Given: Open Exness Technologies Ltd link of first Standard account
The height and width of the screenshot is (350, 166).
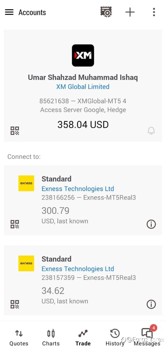Looking at the screenshot, I should point(78,189).
